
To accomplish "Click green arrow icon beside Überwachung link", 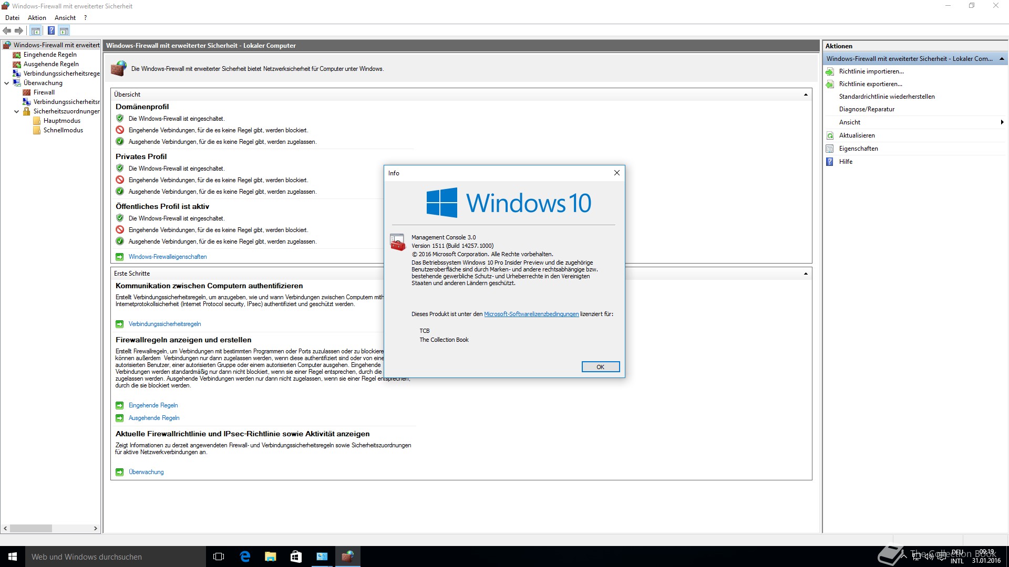I will point(119,472).
